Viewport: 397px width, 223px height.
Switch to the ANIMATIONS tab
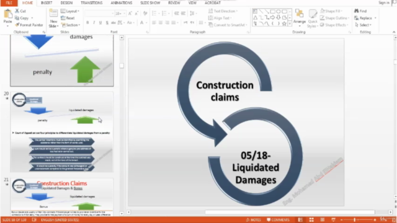(x=122, y=2)
